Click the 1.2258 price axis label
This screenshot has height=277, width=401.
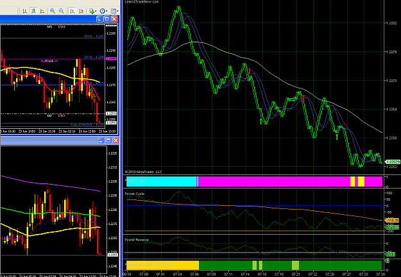point(391,138)
